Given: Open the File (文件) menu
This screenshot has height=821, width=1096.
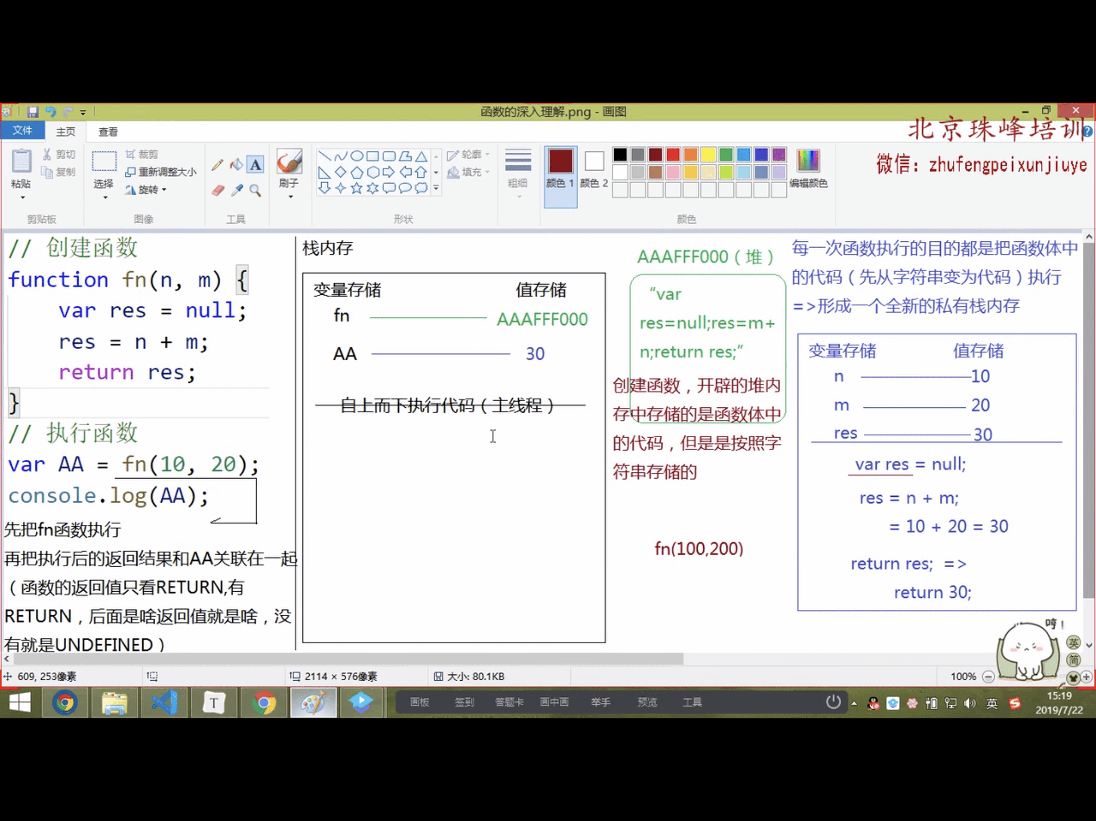Looking at the screenshot, I should tap(22, 131).
